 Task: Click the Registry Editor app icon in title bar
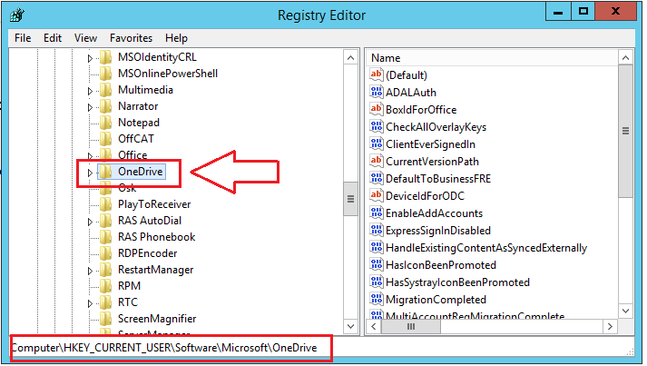(17, 15)
